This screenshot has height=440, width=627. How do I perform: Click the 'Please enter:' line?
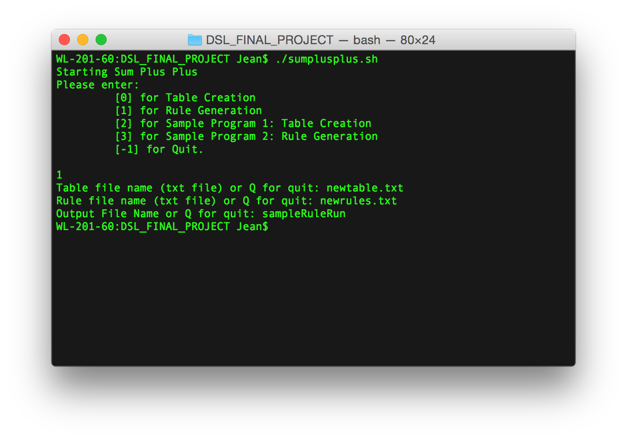tap(97, 85)
